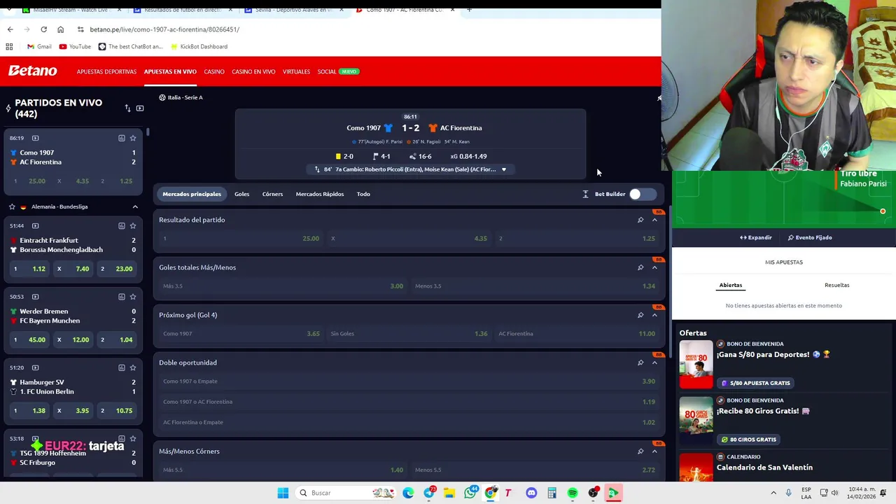
Task: Star the Alemania - Bundesliga league
Action: click(x=12, y=206)
